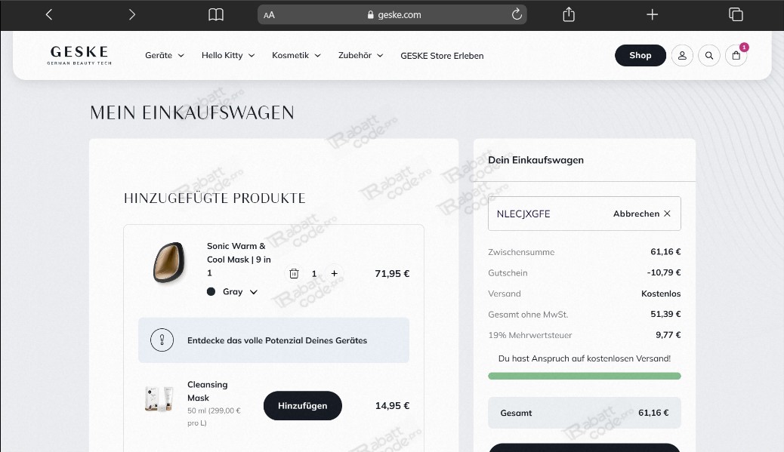This screenshot has height=452, width=784.
Task: Open the AA text size menu in address bar
Action: coord(270,14)
